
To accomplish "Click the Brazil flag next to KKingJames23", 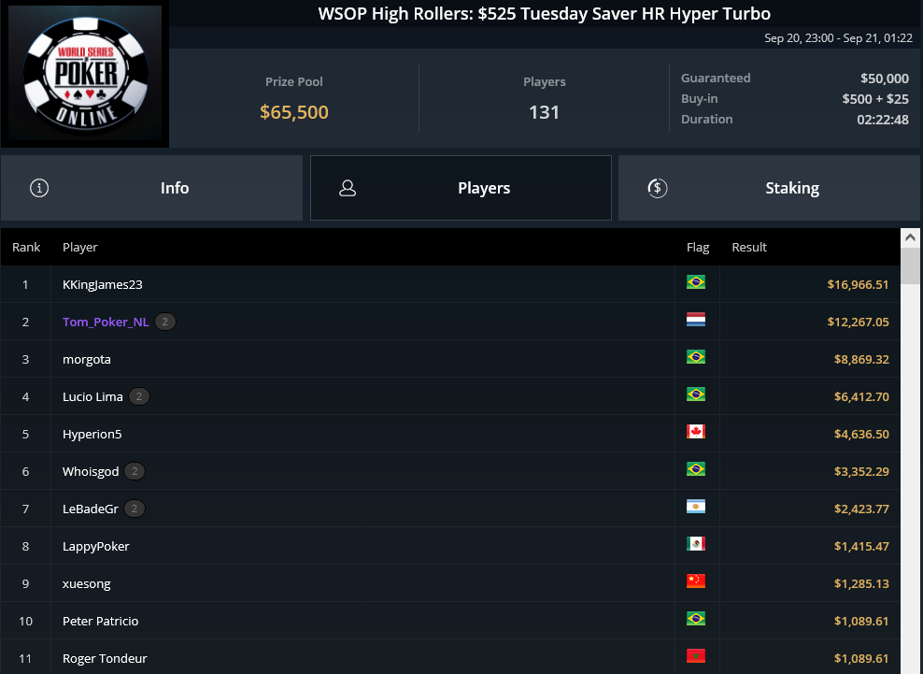I will coord(696,282).
